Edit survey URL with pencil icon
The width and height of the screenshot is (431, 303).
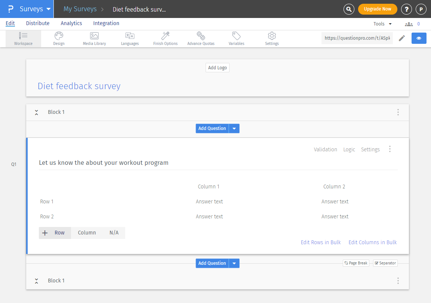(x=402, y=38)
